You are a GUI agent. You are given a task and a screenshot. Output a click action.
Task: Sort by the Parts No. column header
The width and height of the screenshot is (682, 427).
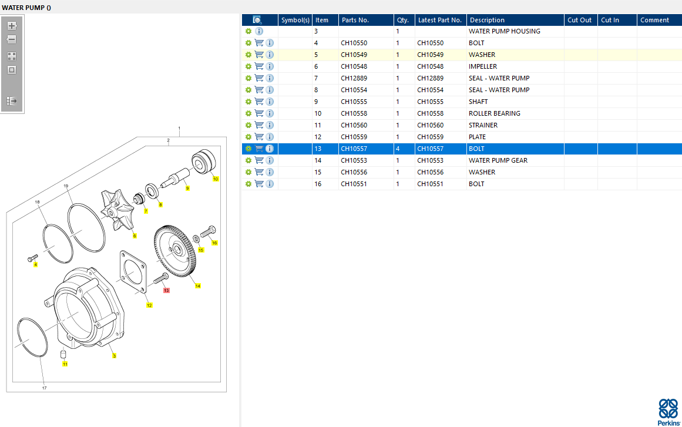pyautogui.click(x=355, y=20)
